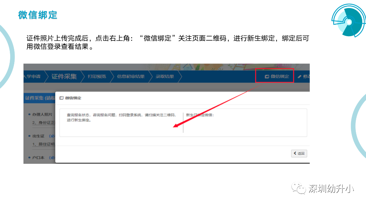The width and height of the screenshot is (366, 205).
Task: Open the 信息初审结果 step
Action: pyautogui.click(x=131, y=76)
